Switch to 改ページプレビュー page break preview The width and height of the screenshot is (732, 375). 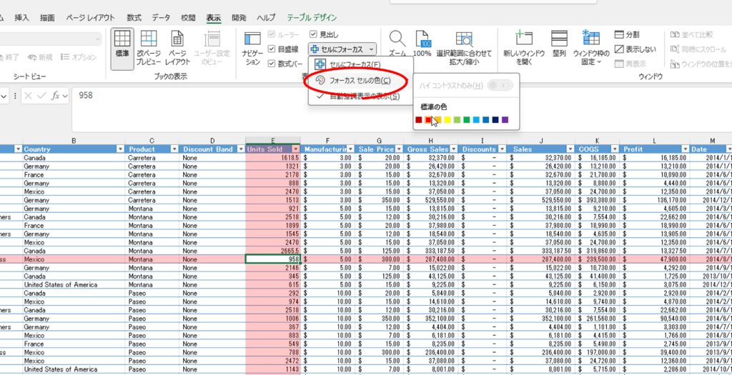(149, 46)
